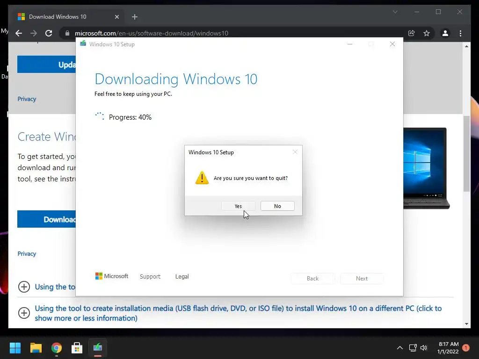Open the notification badge
This screenshot has height=359, width=479.
pyautogui.click(x=466, y=348)
